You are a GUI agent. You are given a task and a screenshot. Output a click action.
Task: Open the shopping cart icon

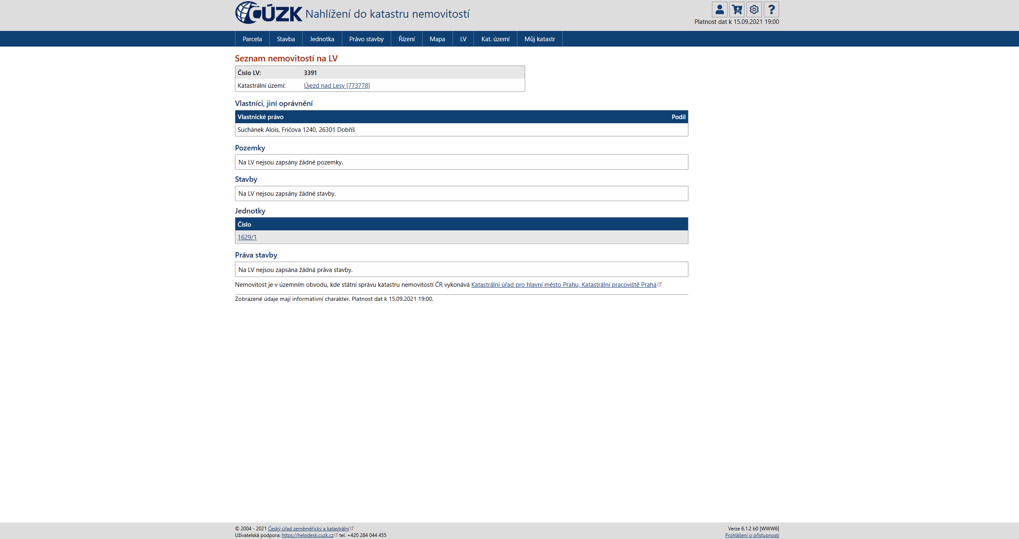click(737, 9)
